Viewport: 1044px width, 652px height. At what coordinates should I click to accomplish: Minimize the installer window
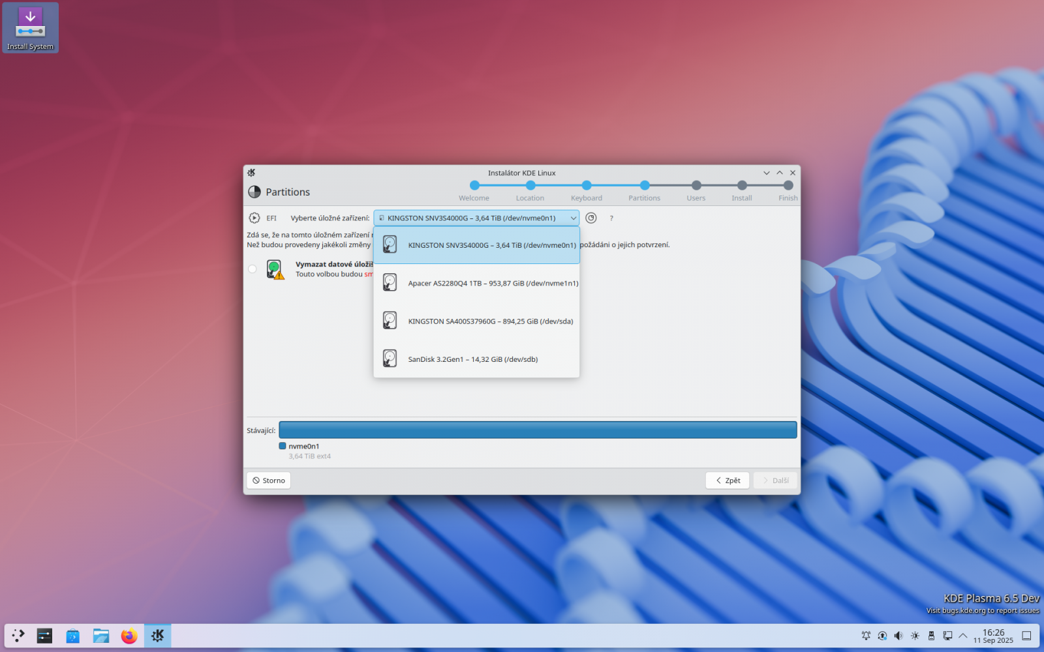pos(767,173)
